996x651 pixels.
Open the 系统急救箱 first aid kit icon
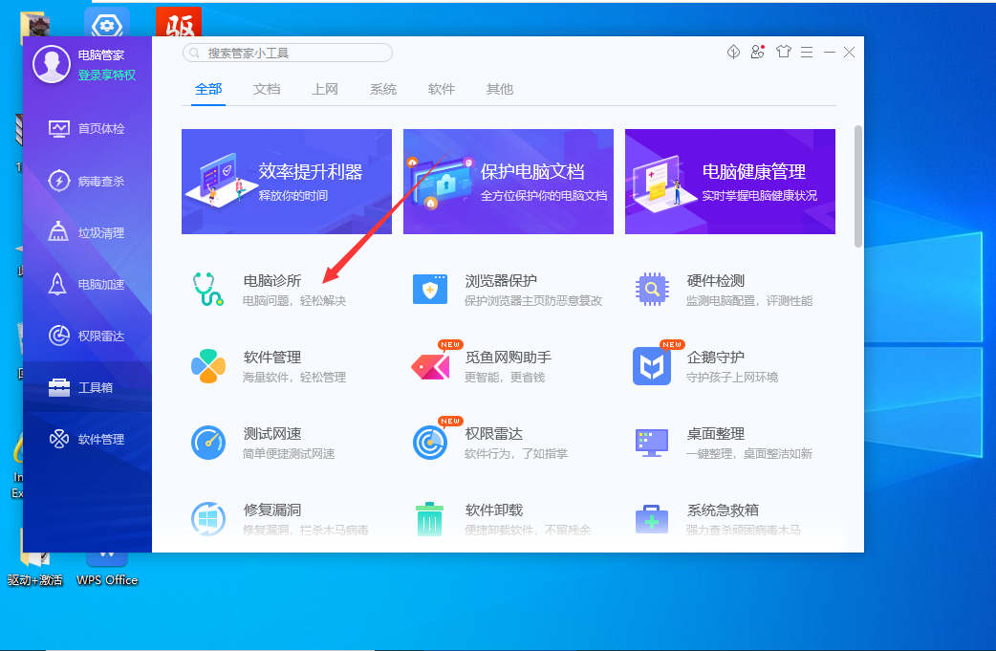652,519
